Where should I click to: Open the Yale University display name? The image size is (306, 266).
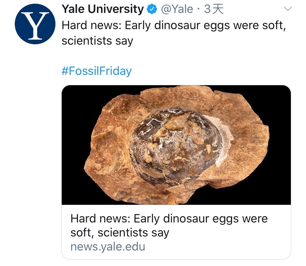(x=102, y=9)
